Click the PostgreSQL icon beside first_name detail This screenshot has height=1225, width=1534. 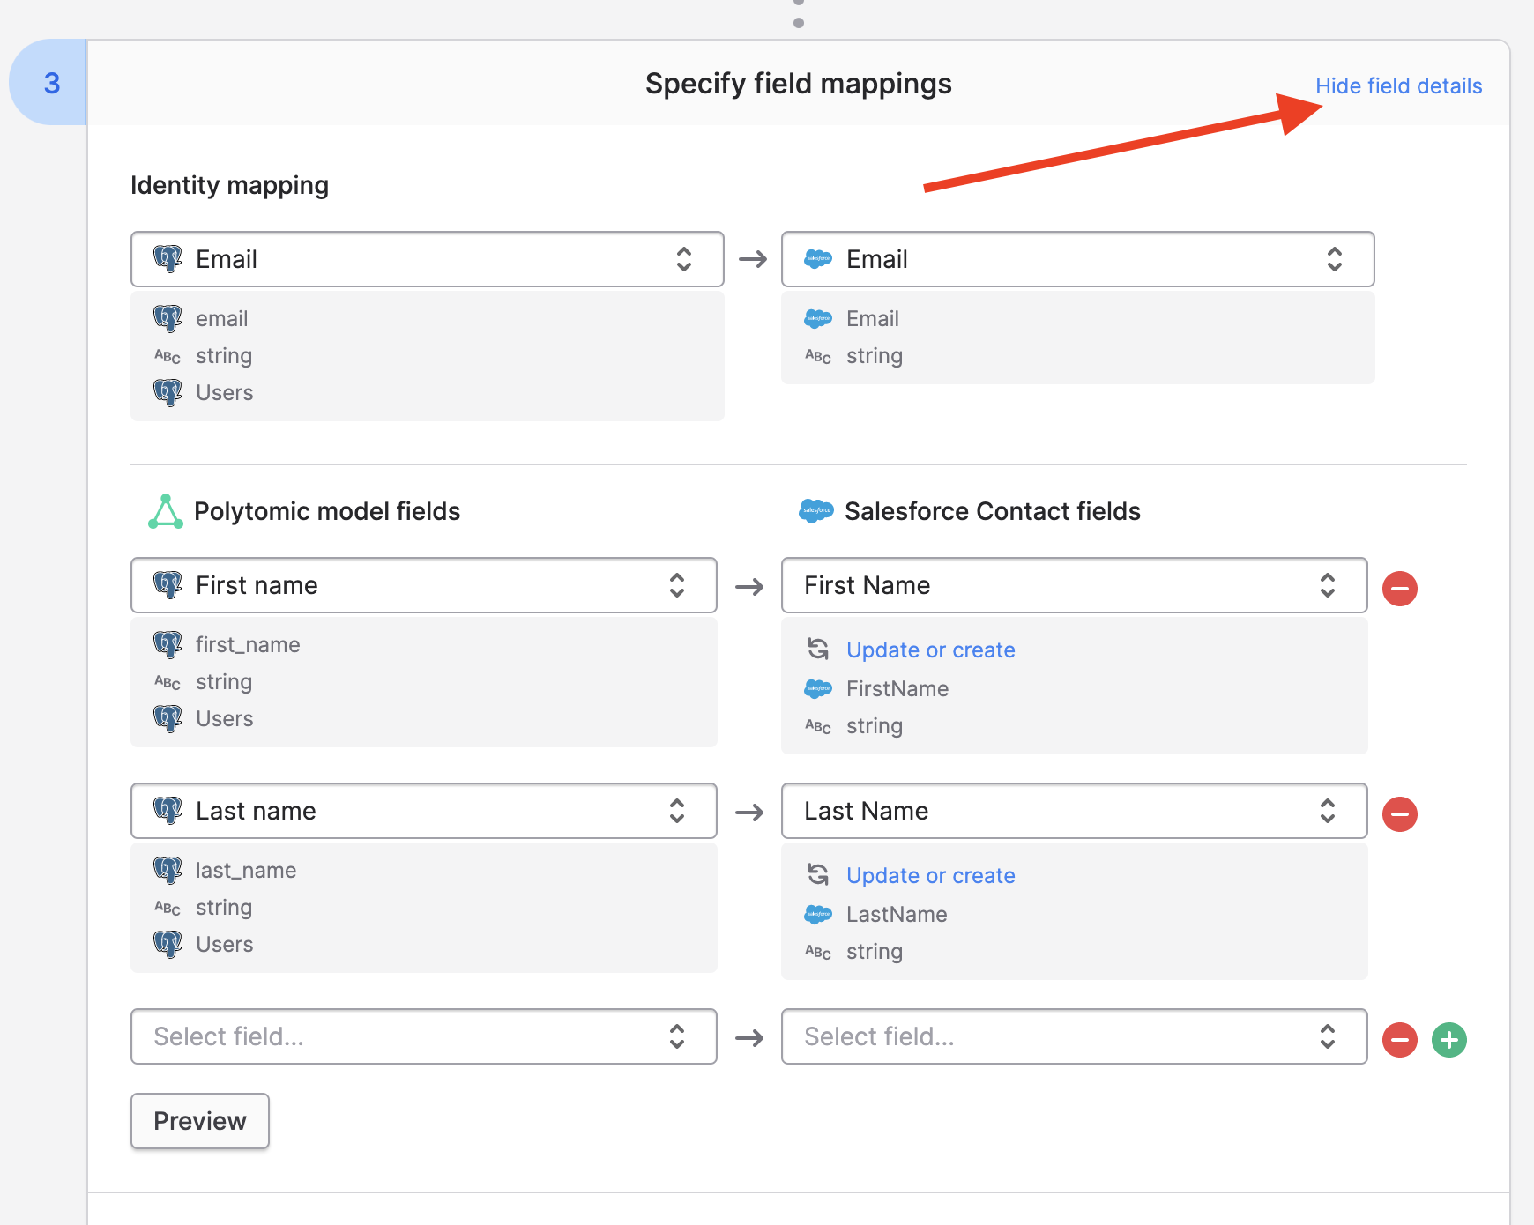tap(168, 644)
